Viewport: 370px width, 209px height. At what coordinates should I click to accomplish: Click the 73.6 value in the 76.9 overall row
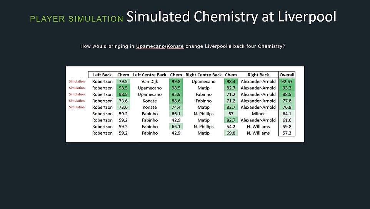pyautogui.click(x=123, y=107)
